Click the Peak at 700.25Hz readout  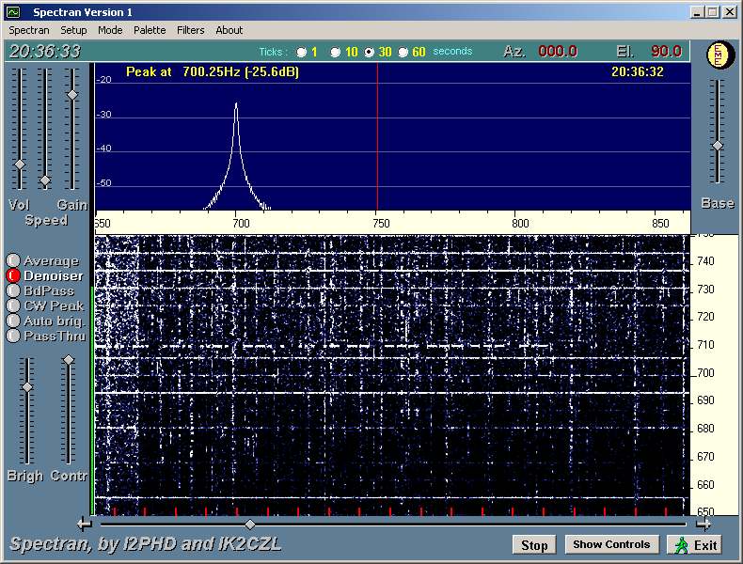[x=213, y=72]
